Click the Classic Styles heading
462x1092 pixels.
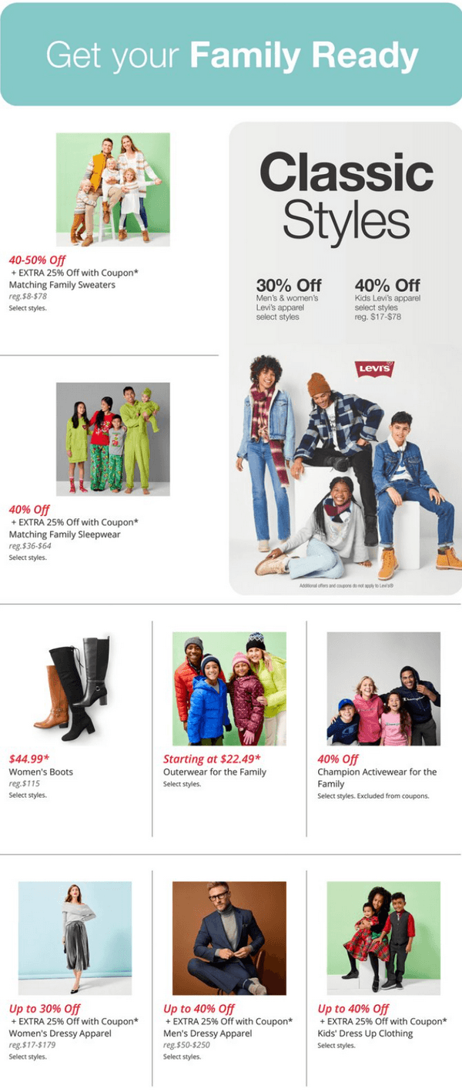[x=346, y=196]
